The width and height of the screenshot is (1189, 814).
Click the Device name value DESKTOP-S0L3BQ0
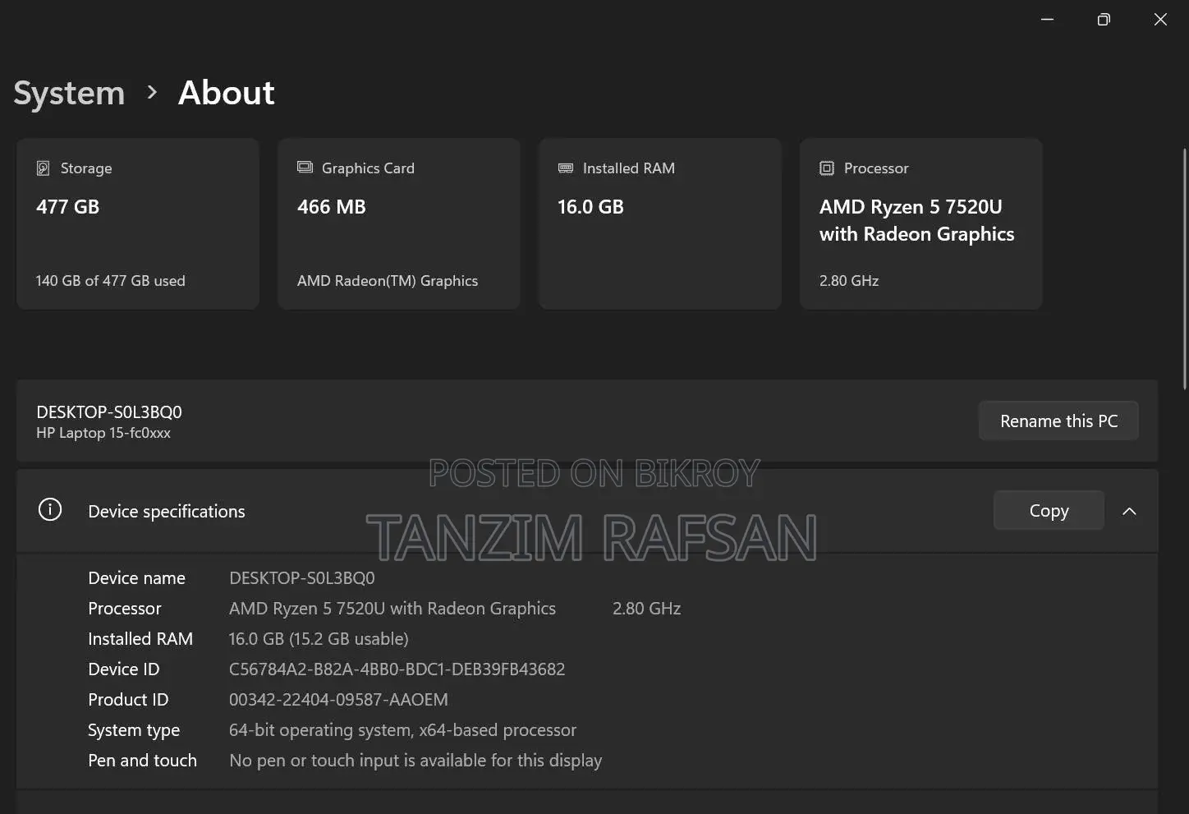(302, 578)
